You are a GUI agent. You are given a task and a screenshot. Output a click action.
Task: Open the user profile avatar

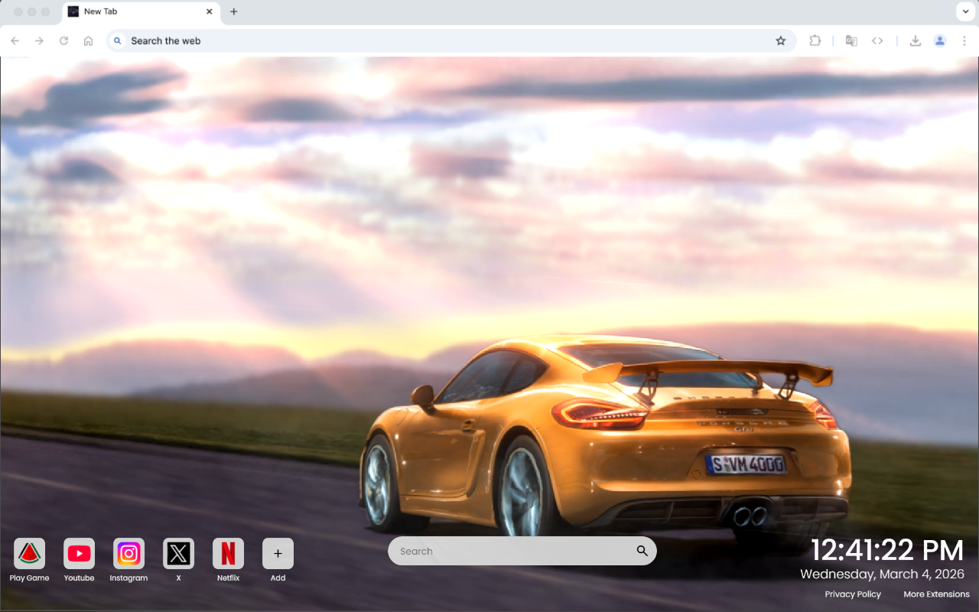940,41
